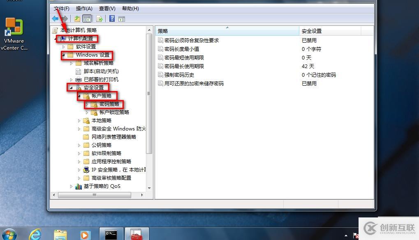Show hidden tray icons arrow

coord(346,235)
